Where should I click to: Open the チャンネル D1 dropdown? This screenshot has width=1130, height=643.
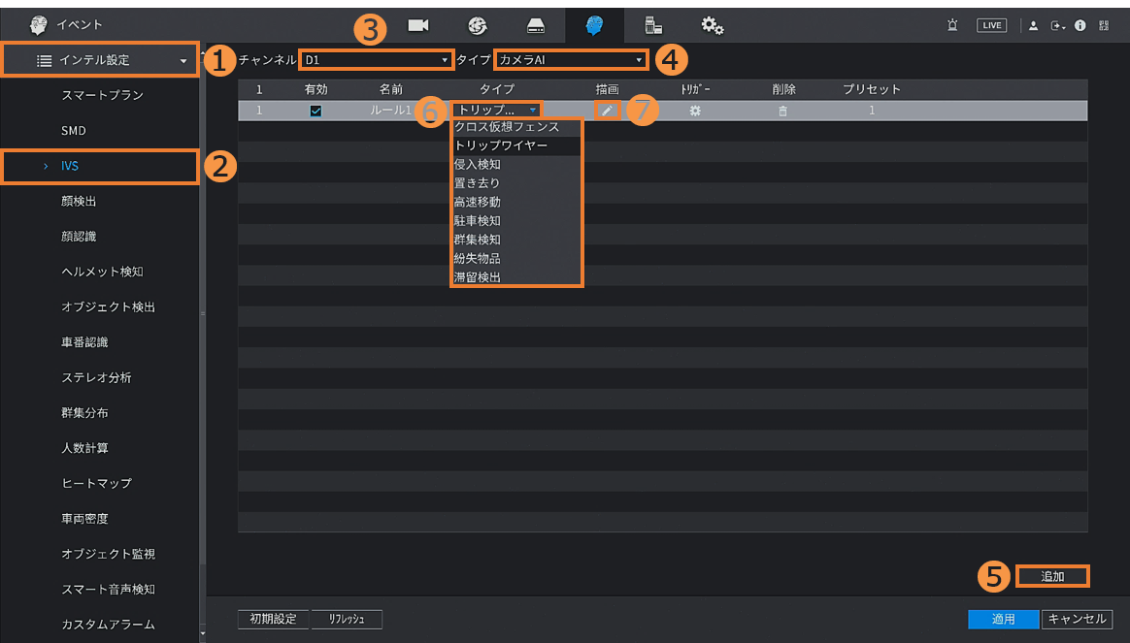(x=376, y=60)
